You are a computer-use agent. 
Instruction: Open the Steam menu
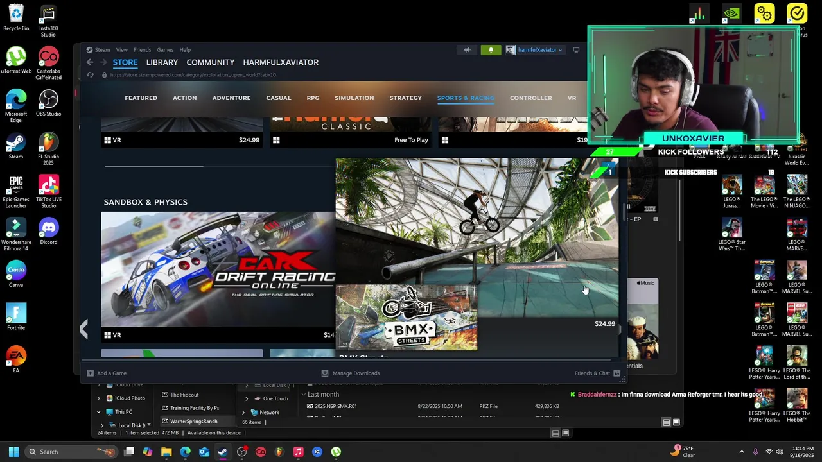pyautogui.click(x=102, y=50)
